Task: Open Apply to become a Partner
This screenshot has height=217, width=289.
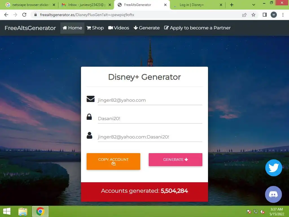Action: (x=197, y=28)
